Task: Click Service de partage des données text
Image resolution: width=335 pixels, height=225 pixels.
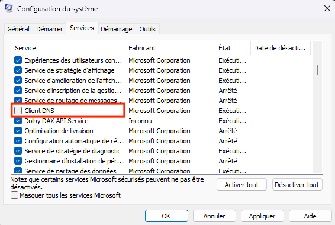Action: 70,171
